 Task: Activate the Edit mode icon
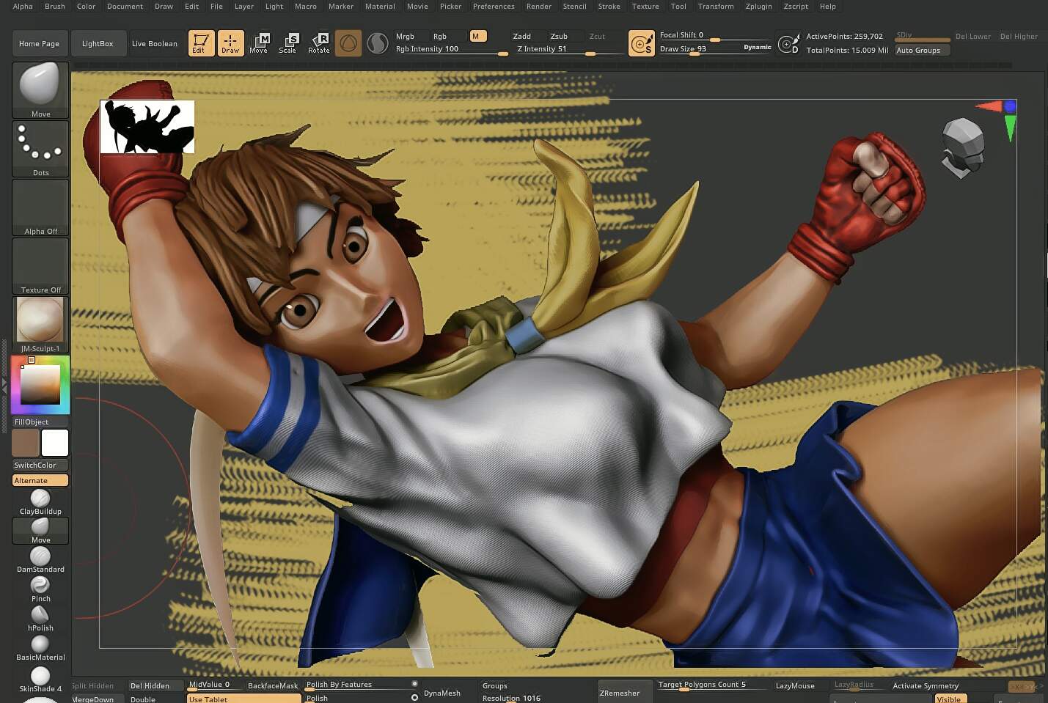tap(201, 43)
